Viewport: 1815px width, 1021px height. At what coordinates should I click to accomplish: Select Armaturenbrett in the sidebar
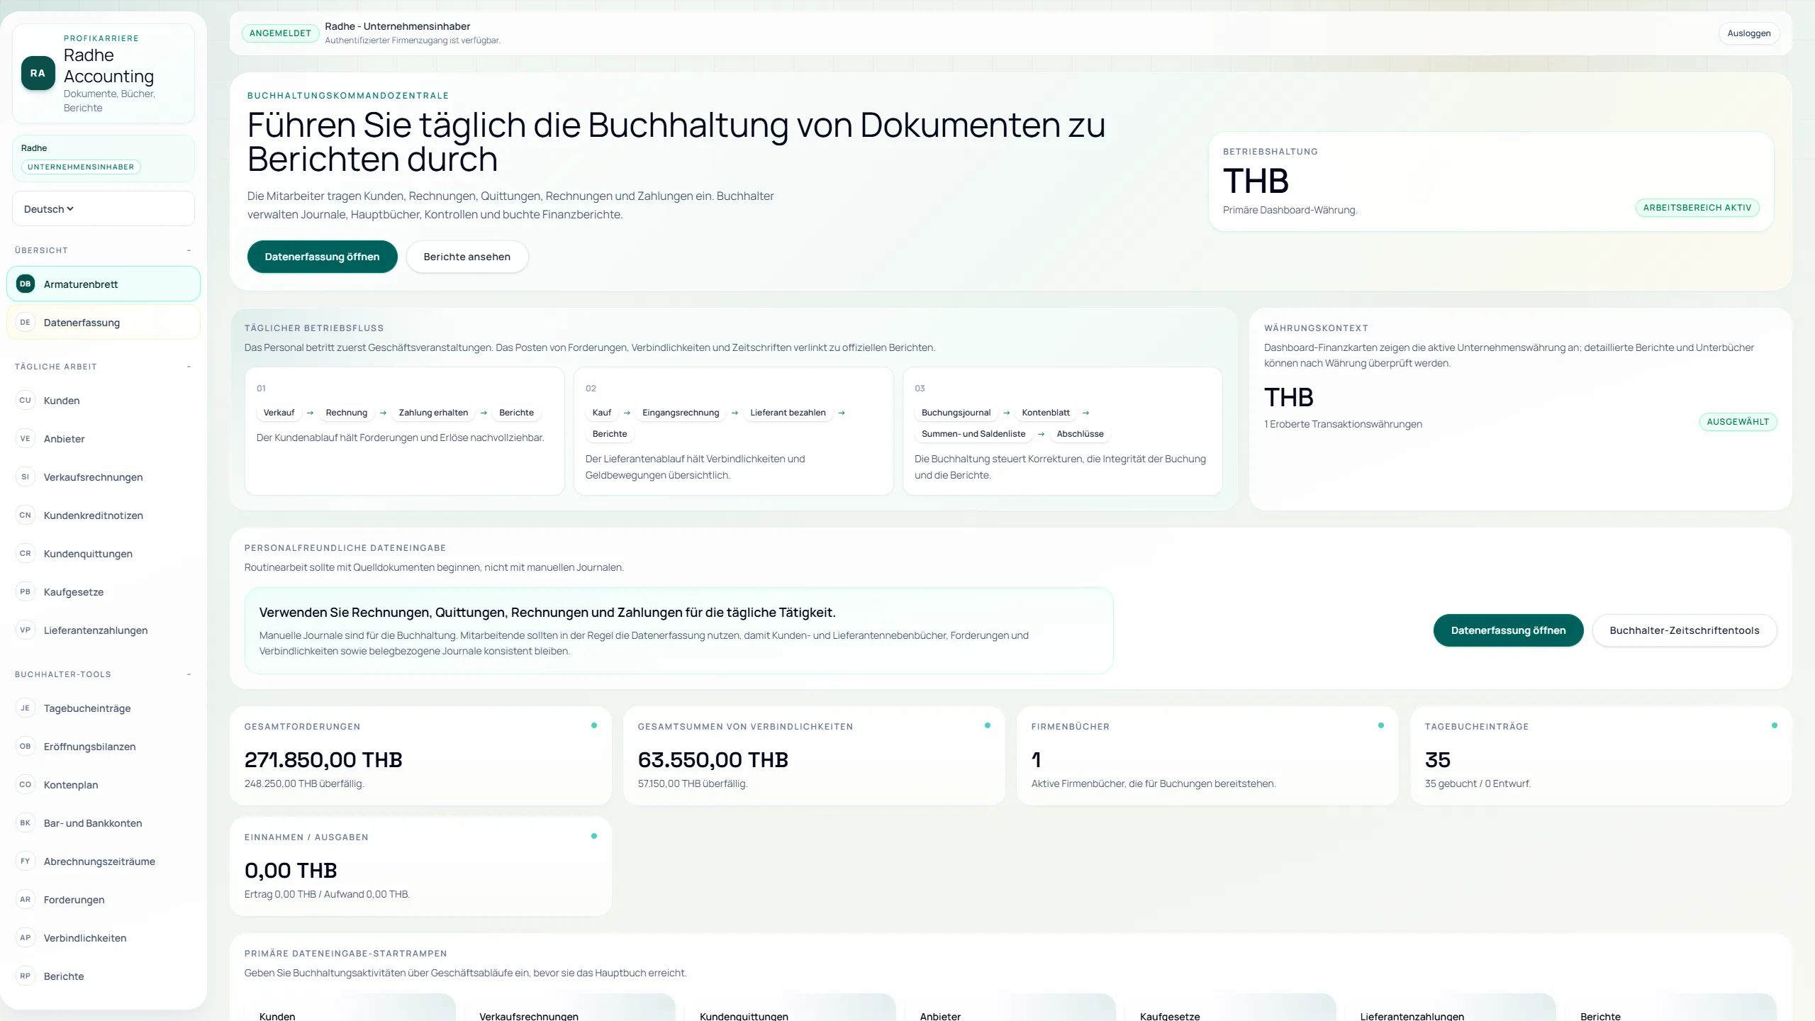tap(104, 284)
